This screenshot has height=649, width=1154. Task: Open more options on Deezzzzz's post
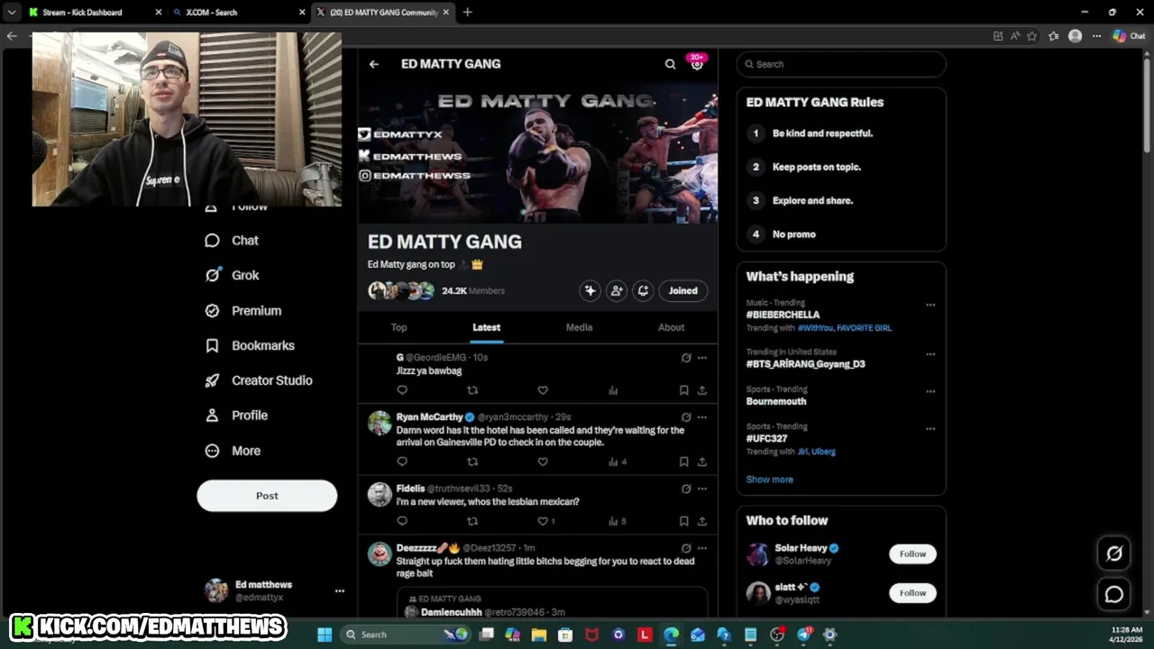coord(701,548)
